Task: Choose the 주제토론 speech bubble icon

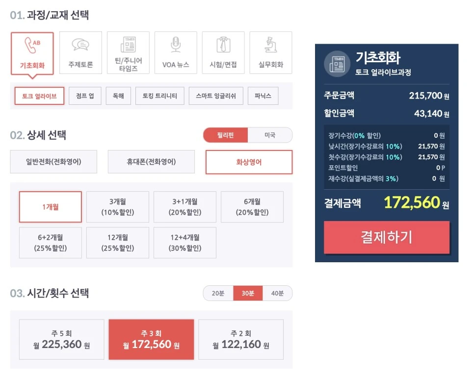Action: point(80,45)
